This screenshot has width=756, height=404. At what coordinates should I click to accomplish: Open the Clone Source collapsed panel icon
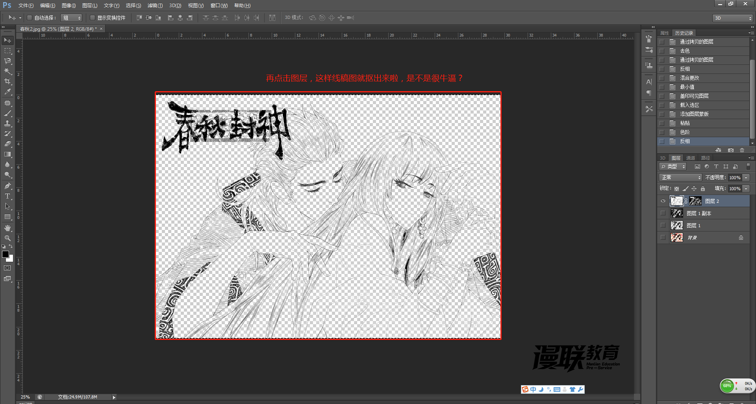tap(649, 65)
